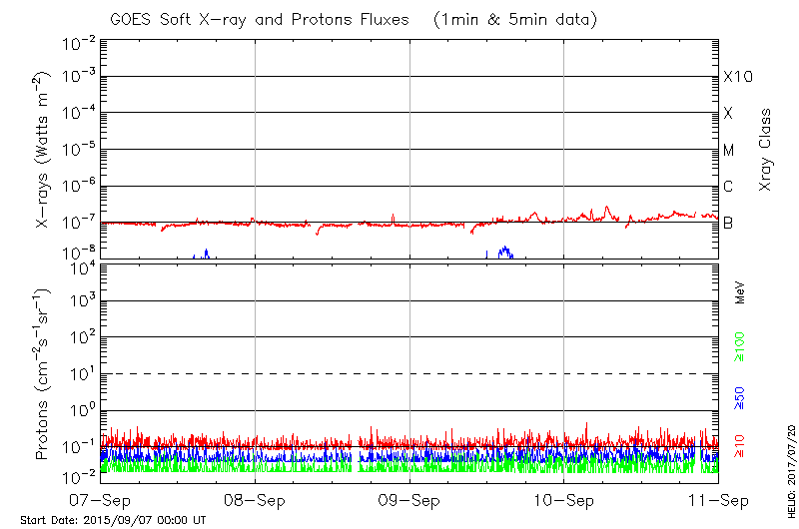Click the red ≥10 MeV legend label

pyautogui.click(x=740, y=444)
